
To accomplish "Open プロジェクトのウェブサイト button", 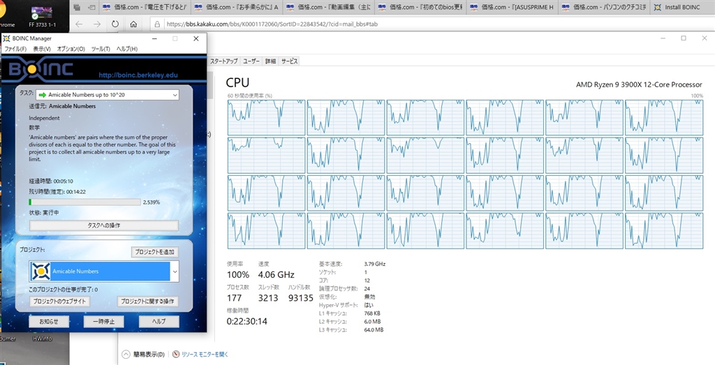I will 59,301.
